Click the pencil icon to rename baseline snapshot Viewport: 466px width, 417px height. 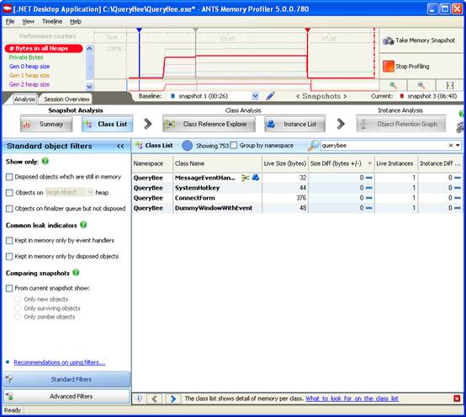click(x=270, y=96)
